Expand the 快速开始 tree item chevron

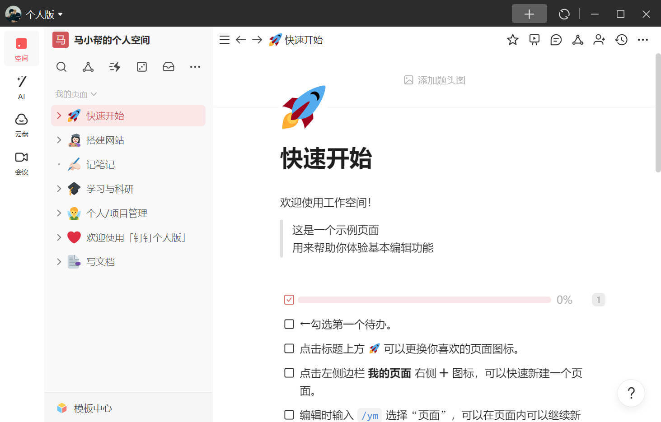(59, 116)
